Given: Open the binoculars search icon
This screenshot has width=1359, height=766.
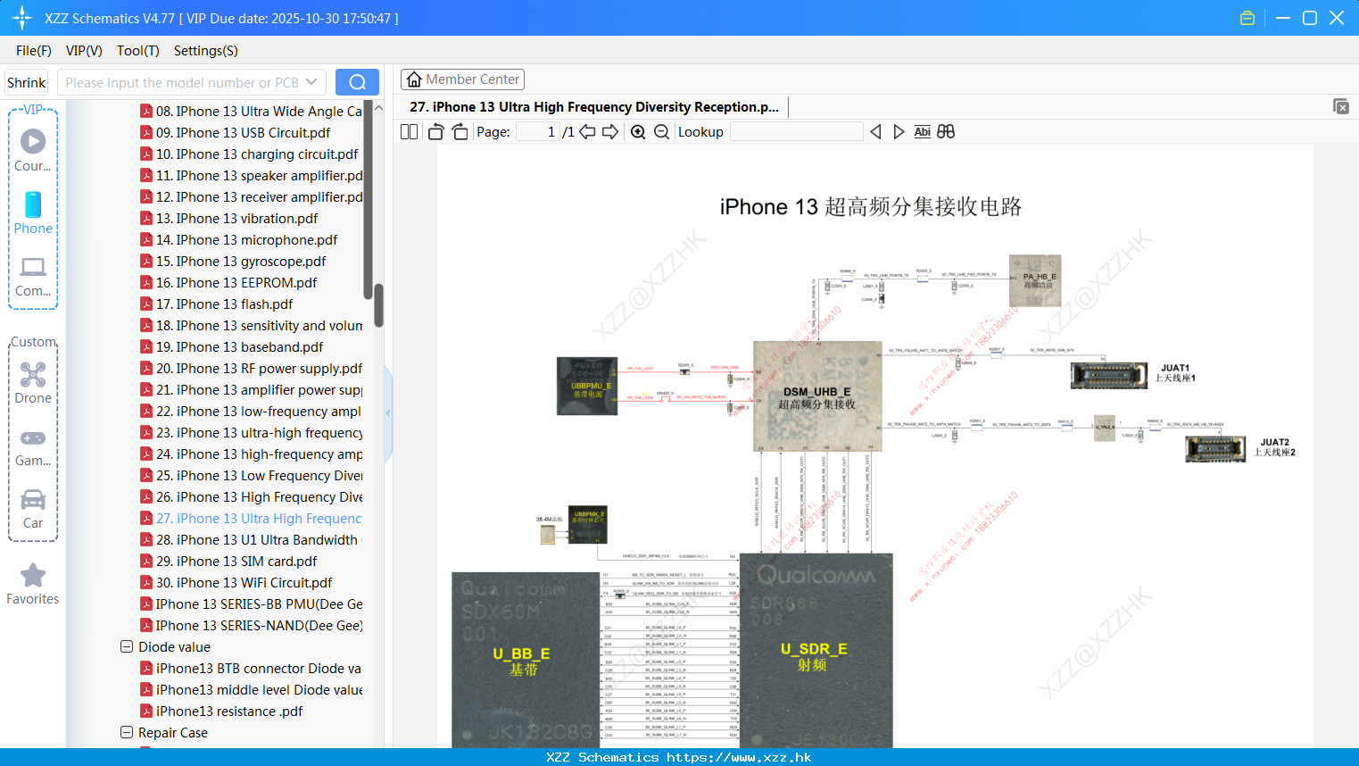Looking at the screenshot, I should point(946,132).
